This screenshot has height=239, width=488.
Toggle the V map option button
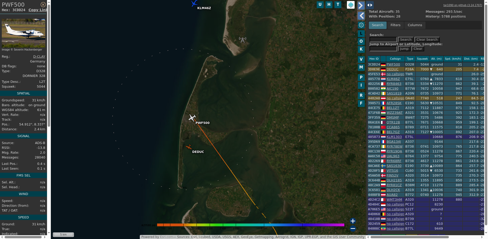click(361, 59)
